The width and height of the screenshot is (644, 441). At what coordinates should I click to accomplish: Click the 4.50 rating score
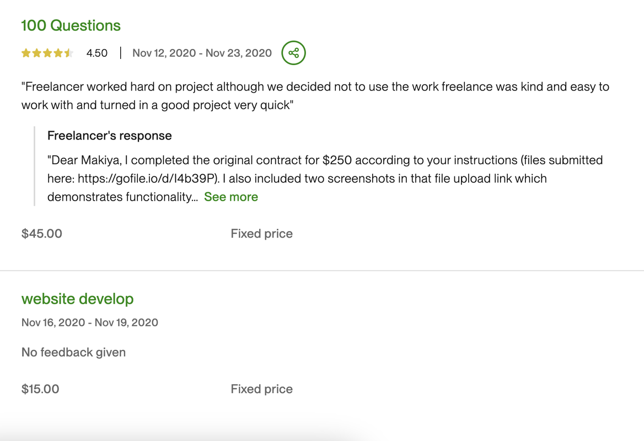point(97,53)
